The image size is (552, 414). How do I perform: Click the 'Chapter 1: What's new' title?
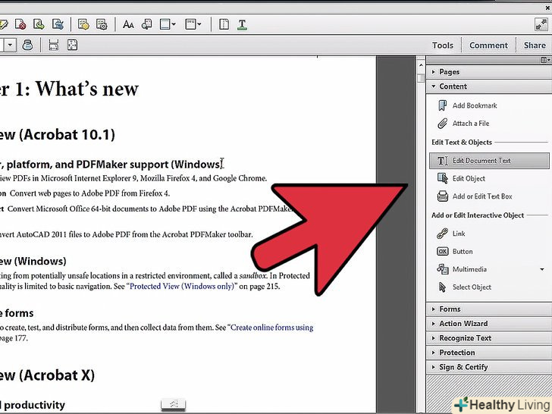coord(69,88)
